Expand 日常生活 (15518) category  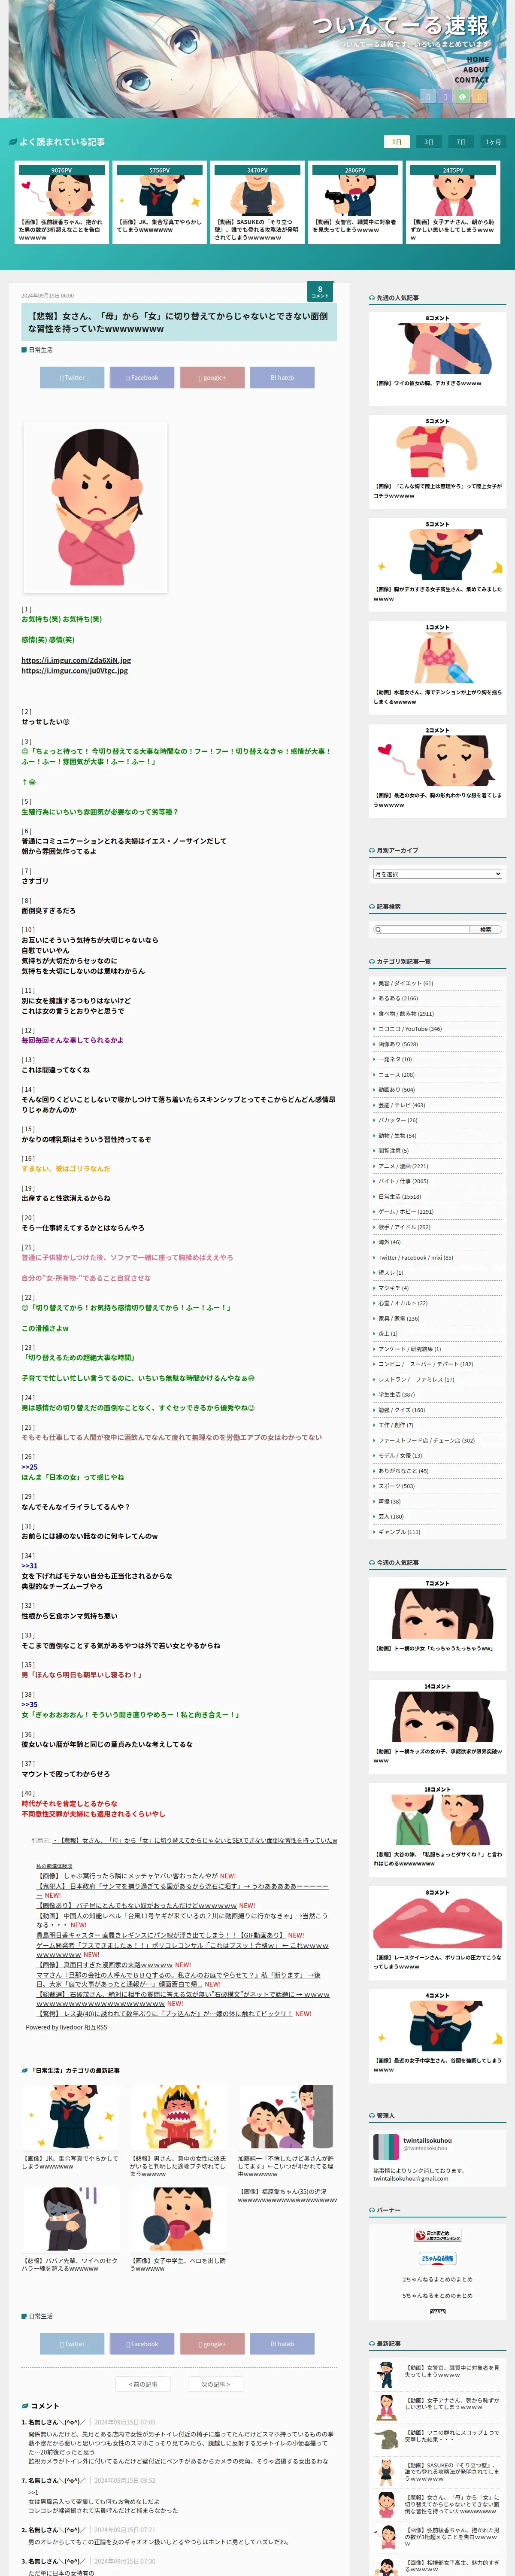pos(399,1196)
